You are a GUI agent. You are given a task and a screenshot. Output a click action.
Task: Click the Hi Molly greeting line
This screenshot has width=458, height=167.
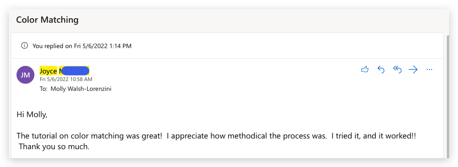(x=32, y=115)
